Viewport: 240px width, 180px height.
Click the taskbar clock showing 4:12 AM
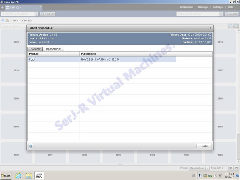229,176
